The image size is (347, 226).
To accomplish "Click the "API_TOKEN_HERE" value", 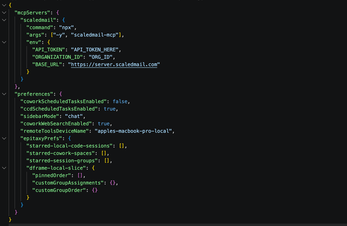I will 95,50.
